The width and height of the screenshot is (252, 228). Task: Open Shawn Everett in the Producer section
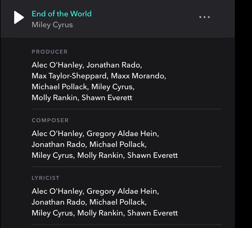tap(107, 98)
